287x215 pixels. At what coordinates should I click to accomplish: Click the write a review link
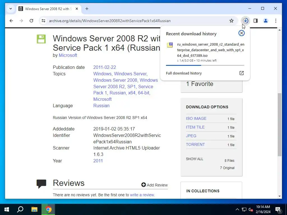[x=142, y=195]
